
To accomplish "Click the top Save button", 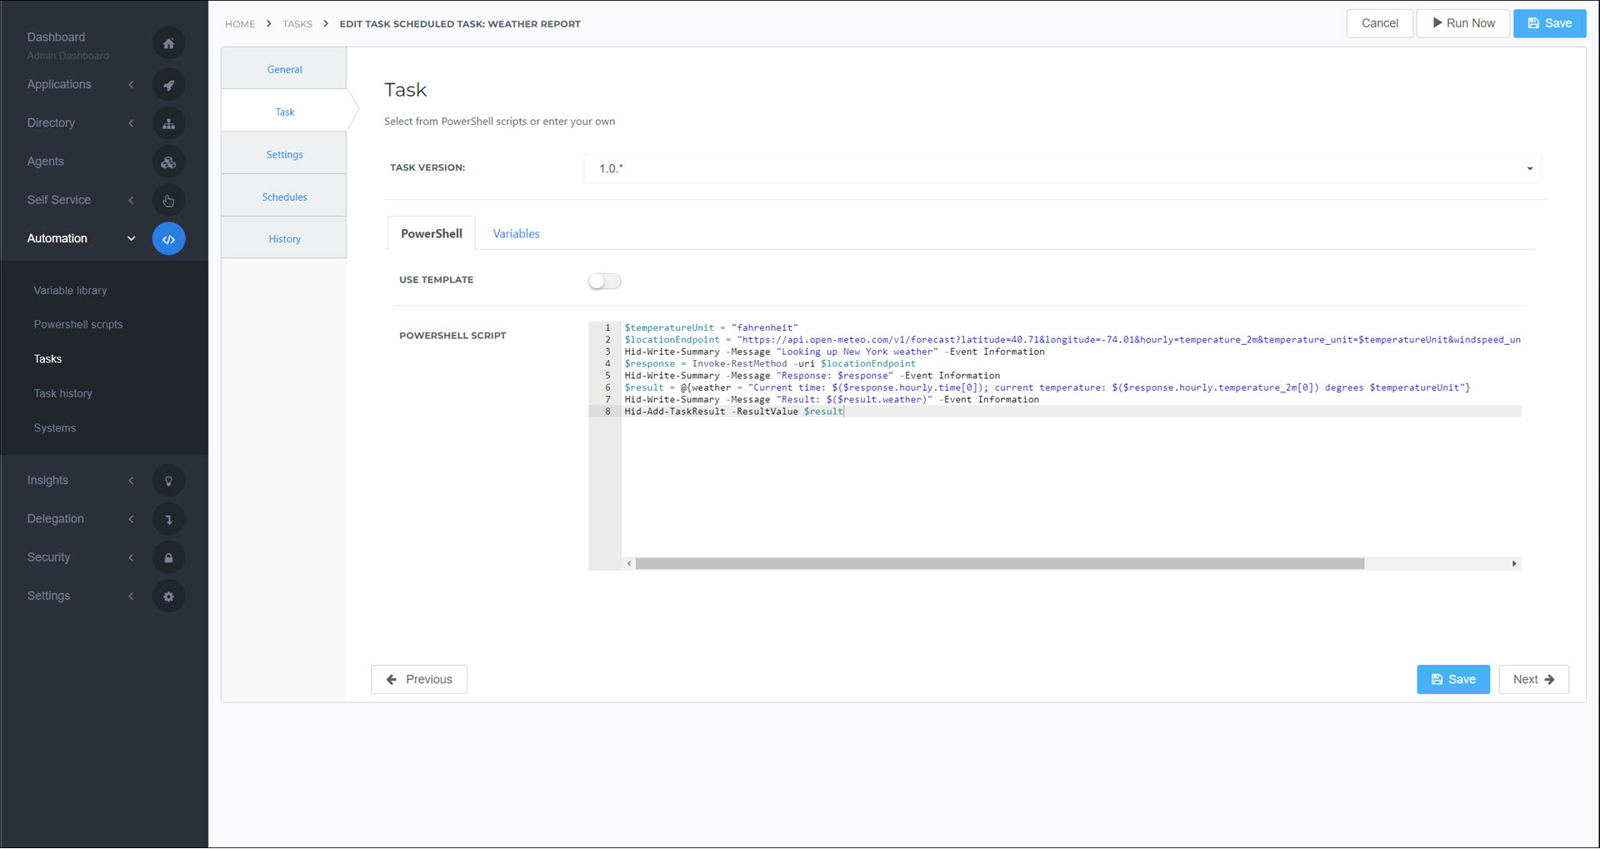I will click(1549, 23).
